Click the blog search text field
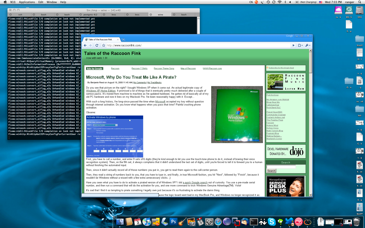Image resolution: width=365 pixels, height=228 pixels. pyautogui.click(x=281, y=167)
